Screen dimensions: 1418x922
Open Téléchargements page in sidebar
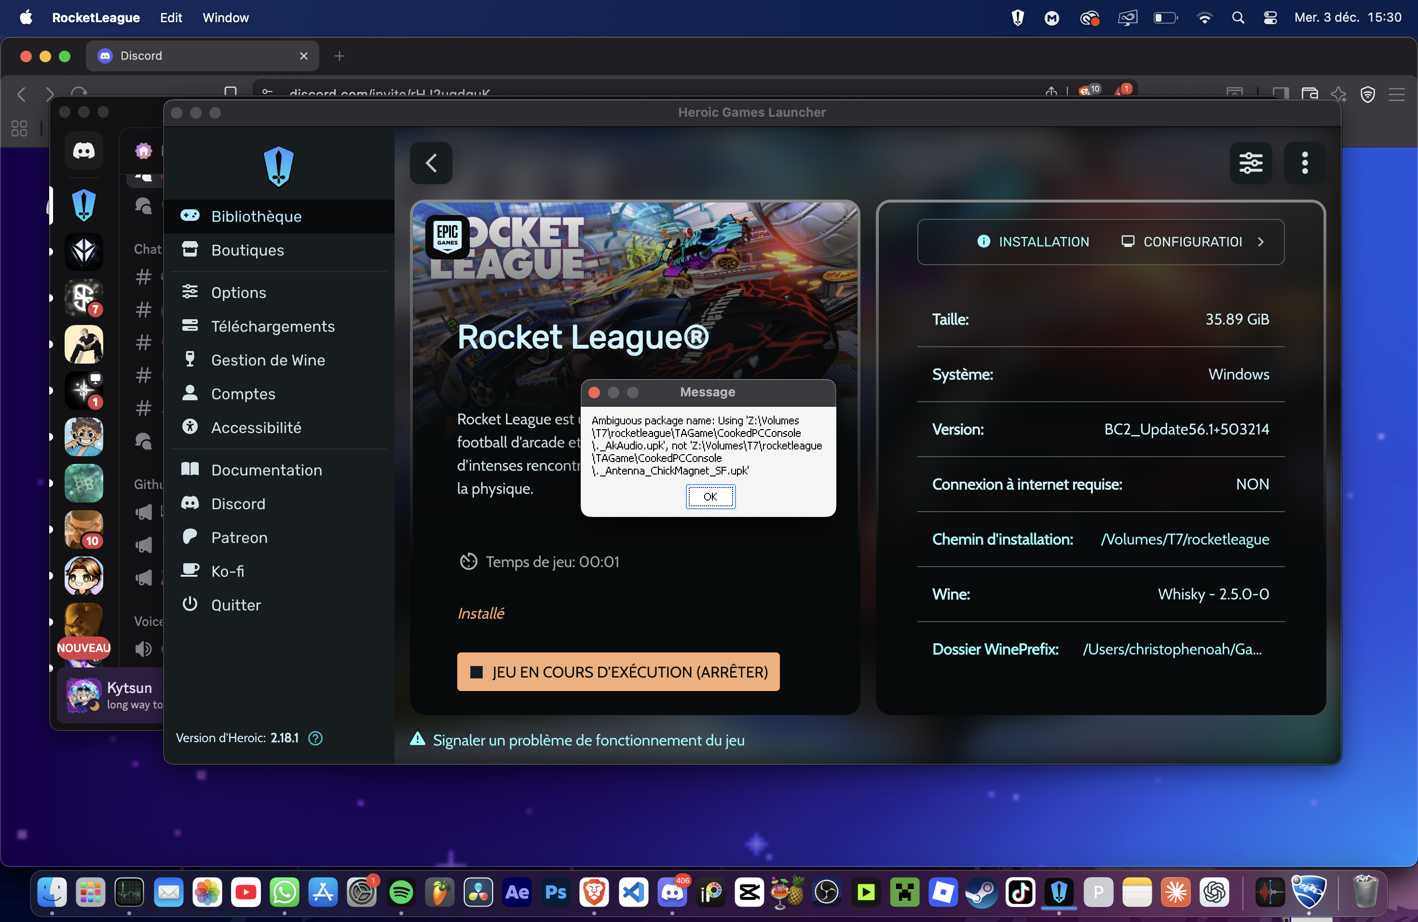273,326
